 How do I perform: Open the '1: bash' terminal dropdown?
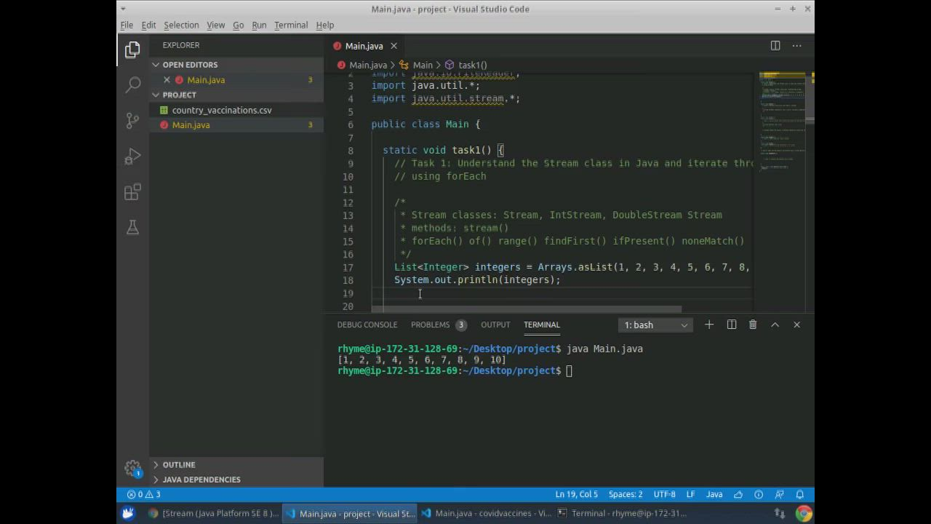655,325
